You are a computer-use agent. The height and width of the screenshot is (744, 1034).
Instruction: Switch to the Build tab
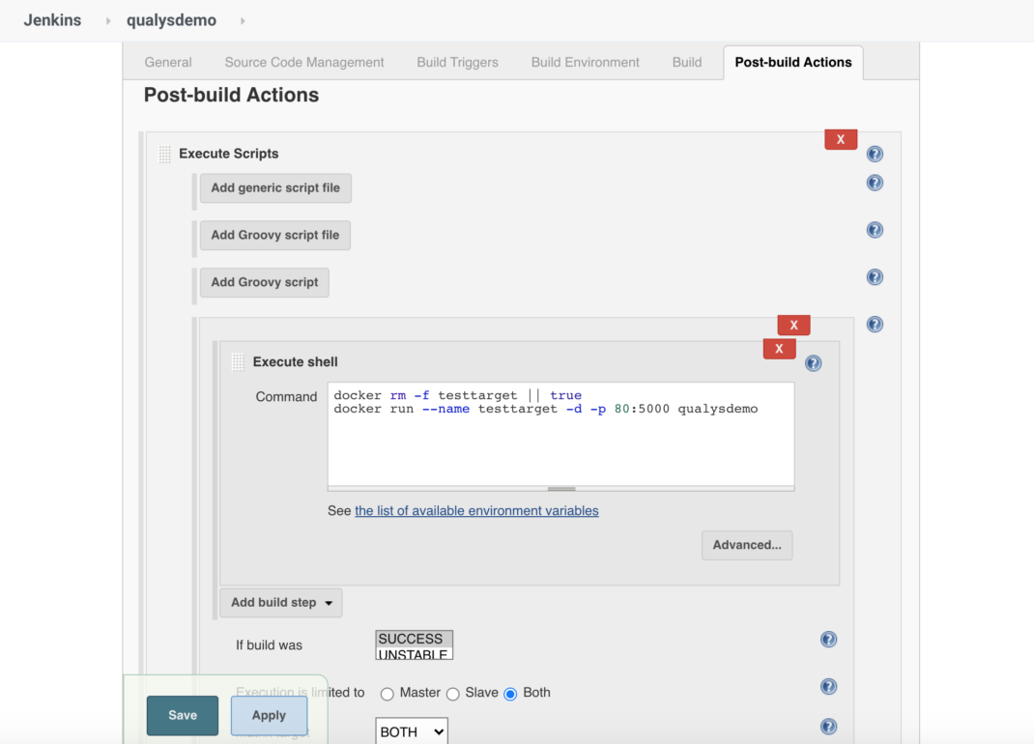click(687, 62)
